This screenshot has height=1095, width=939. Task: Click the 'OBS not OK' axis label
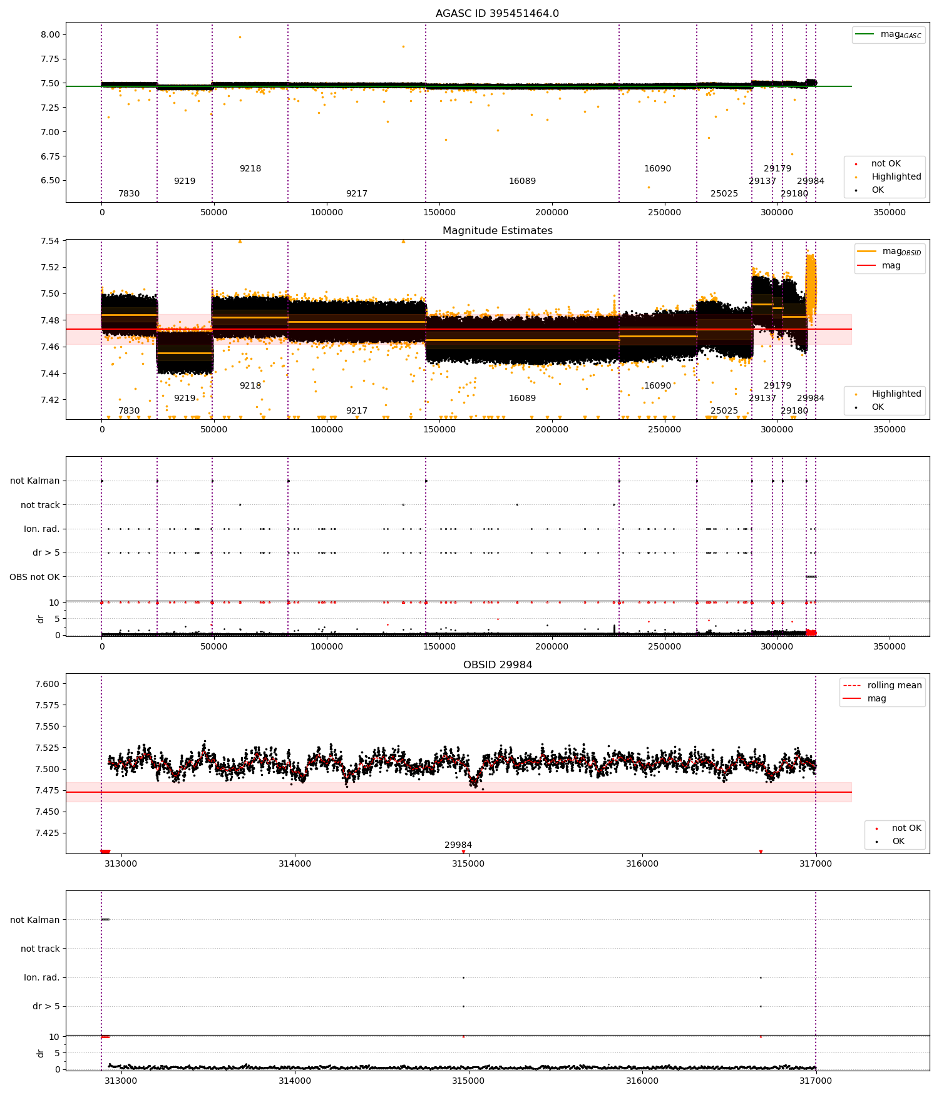click(34, 577)
